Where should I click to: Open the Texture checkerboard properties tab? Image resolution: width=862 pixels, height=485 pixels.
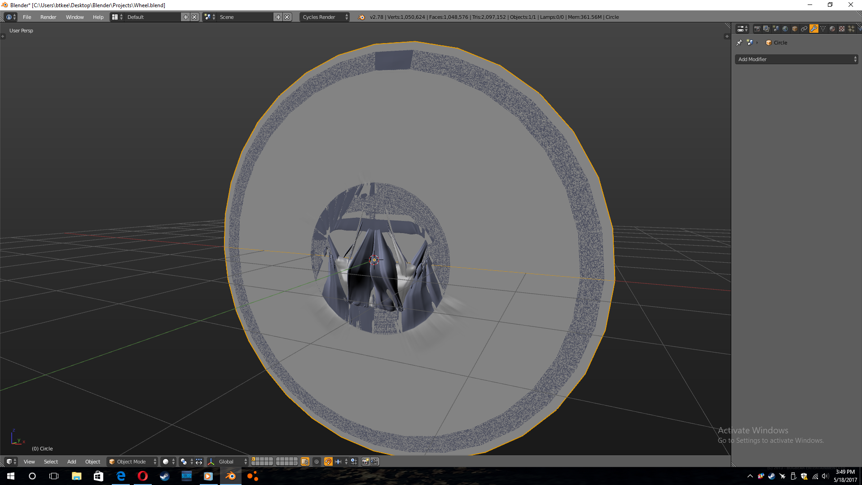(x=842, y=29)
